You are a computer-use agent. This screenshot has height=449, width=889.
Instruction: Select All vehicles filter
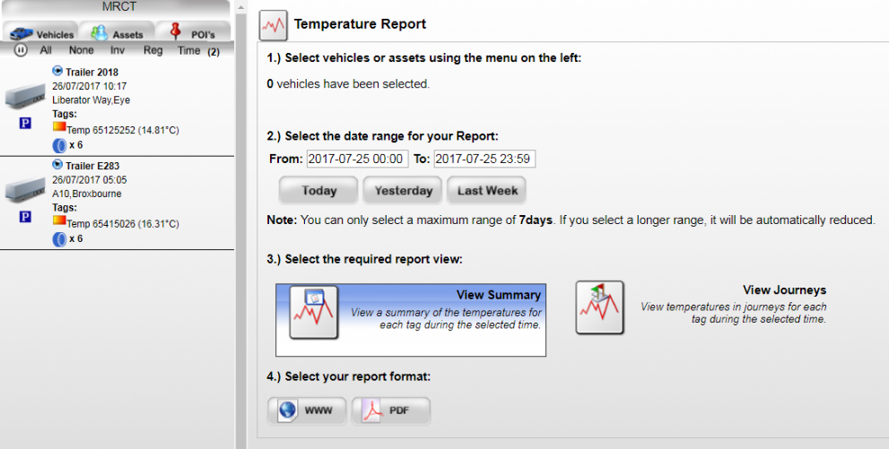(x=46, y=51)
